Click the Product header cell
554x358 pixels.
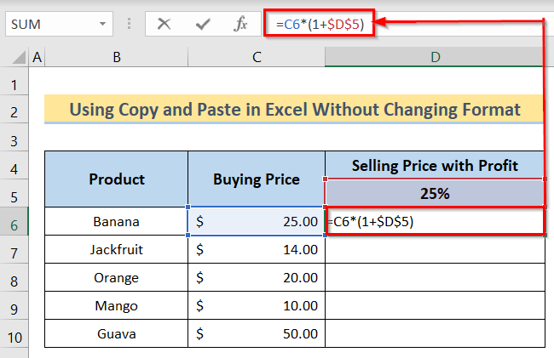click(117, 179)
